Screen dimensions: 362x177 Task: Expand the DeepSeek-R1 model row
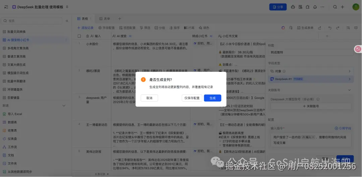click(x=311, y=79)
